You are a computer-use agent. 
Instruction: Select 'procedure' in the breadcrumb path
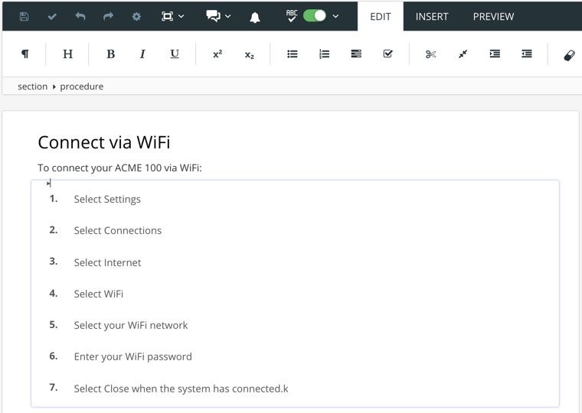pyautogui.click(x=81, y=86)
